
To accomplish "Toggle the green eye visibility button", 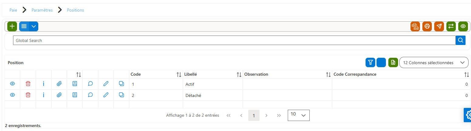I will click(463, 26).
